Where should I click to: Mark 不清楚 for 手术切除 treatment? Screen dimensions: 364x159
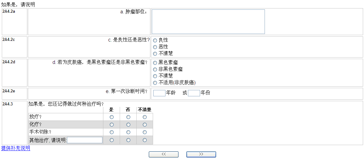coord(145,132)
